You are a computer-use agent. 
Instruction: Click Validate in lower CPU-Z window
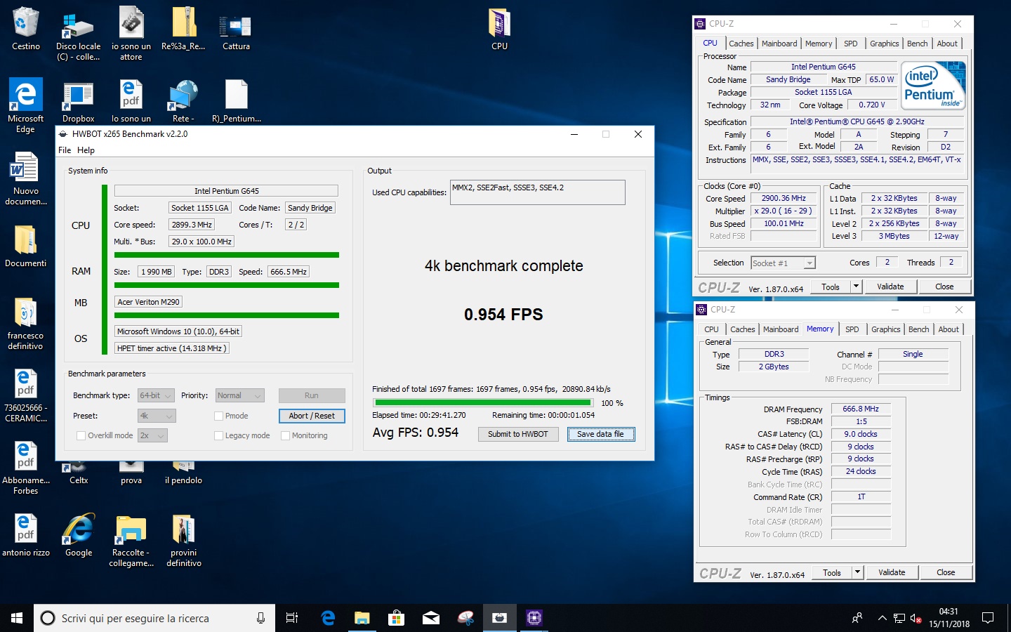click(x=892, y=572)
